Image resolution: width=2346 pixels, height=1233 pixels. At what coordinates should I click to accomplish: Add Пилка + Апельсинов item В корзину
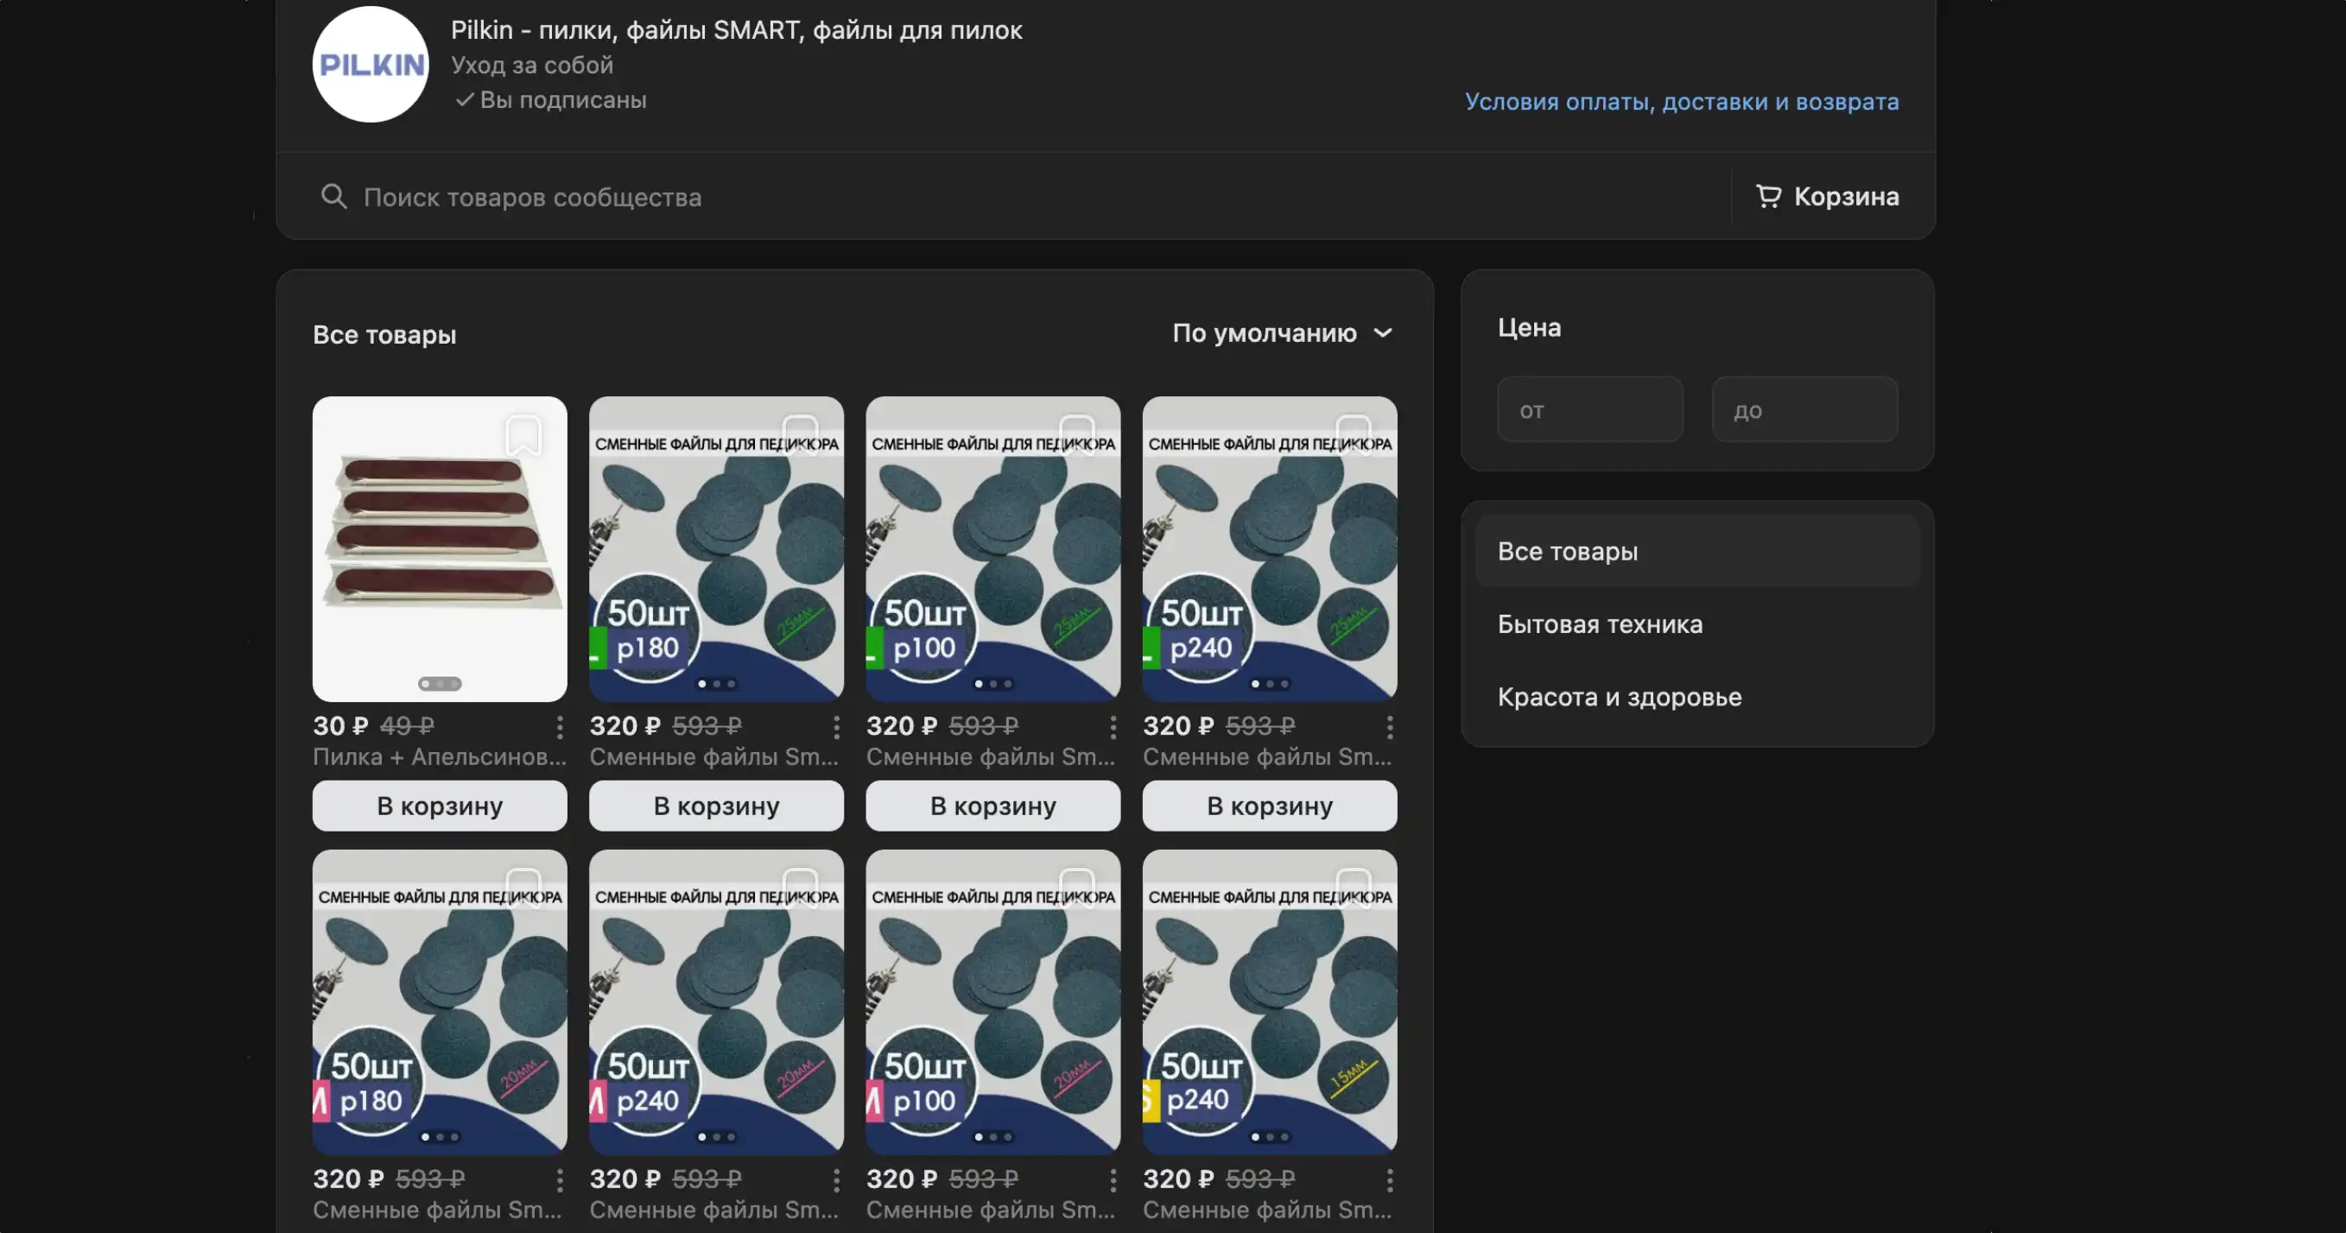coord(440,806)
